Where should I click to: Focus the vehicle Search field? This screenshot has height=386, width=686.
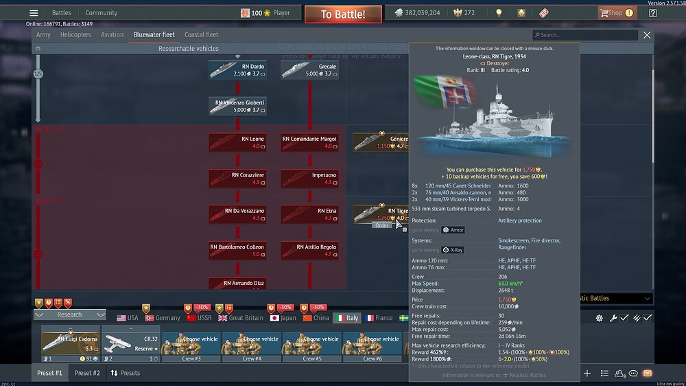pos(585,34)
